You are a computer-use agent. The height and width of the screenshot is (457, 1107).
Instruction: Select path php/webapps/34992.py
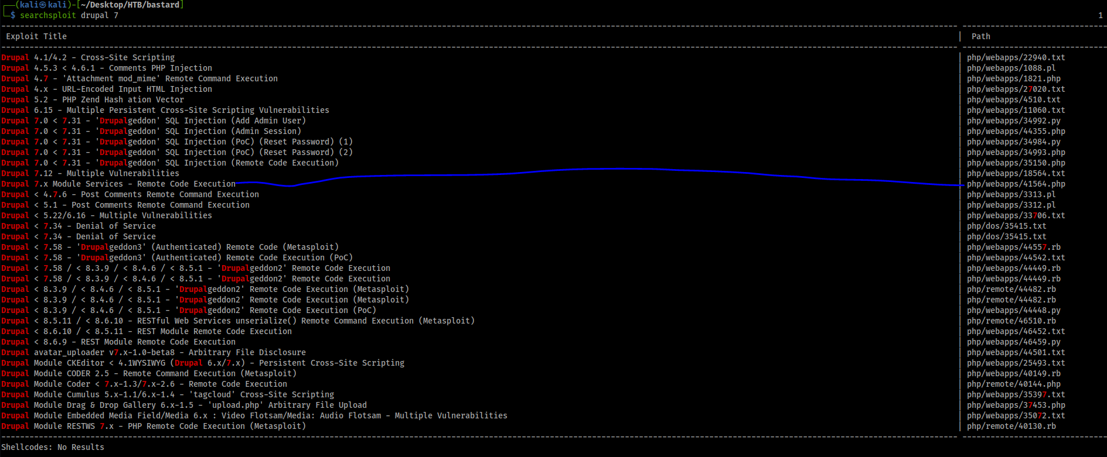click(1014, 121)
